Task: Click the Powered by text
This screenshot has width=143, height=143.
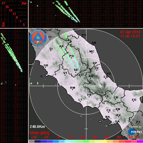Action: (135, 127)
